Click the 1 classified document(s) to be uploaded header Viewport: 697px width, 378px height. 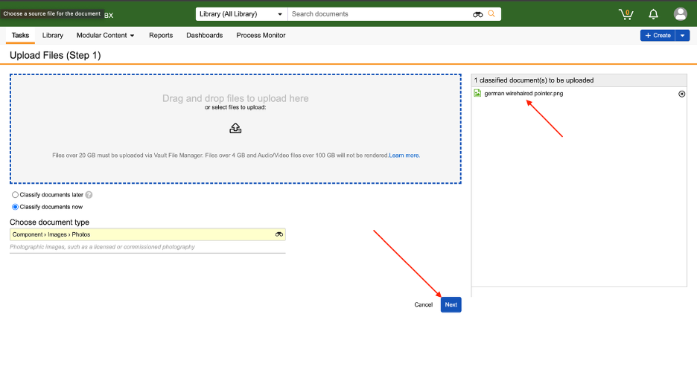pos(579,80)
